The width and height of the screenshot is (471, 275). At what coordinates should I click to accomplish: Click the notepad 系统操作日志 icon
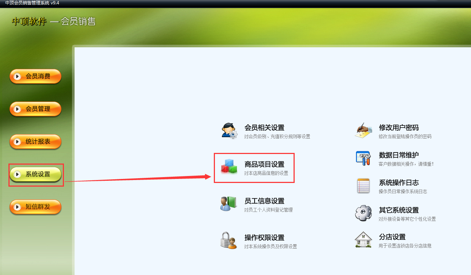point(363,186)
